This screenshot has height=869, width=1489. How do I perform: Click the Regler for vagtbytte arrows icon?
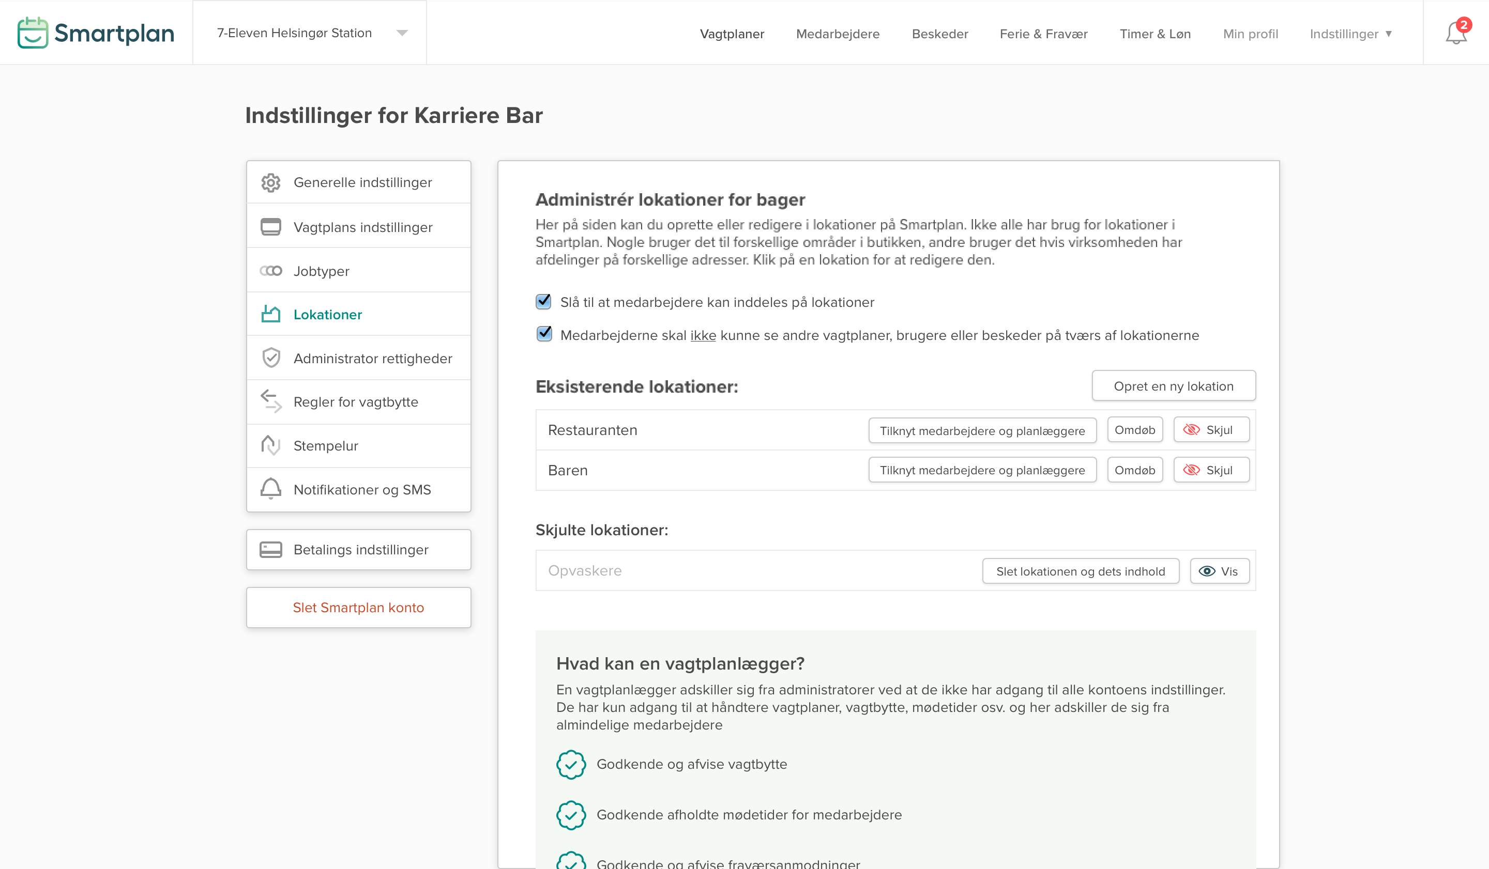pyautogui.click(x=270, y=401)
